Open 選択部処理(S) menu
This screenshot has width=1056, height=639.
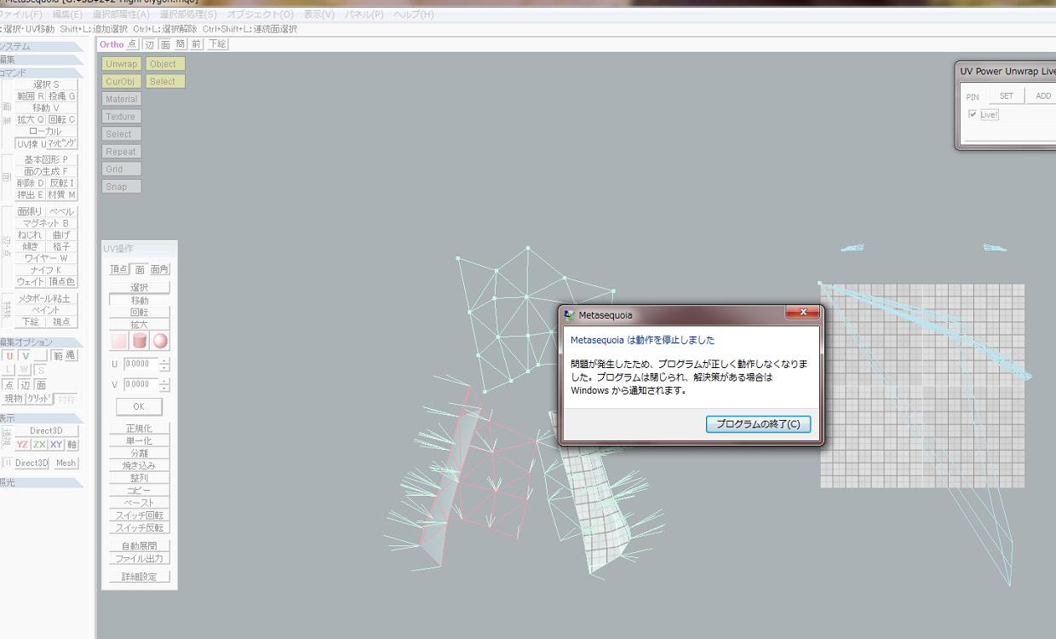pos(188,14)
